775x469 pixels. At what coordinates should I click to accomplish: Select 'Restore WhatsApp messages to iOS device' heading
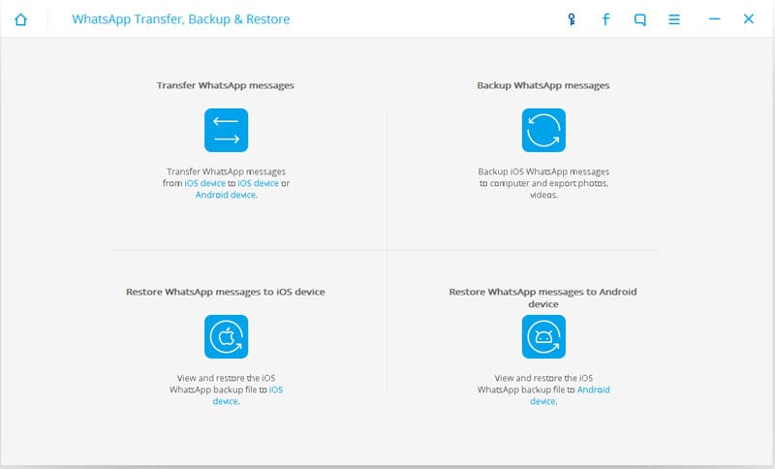click(x=226, y=292)
